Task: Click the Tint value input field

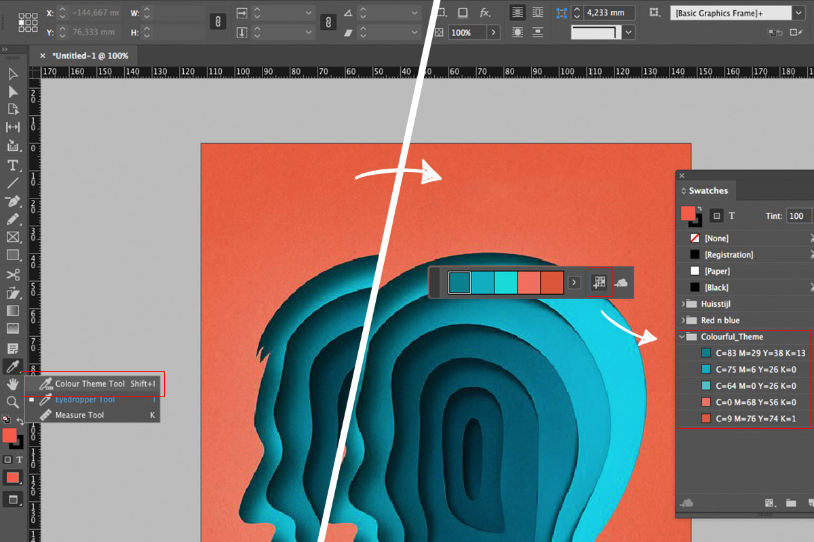Action: click(x=798, y=216)
